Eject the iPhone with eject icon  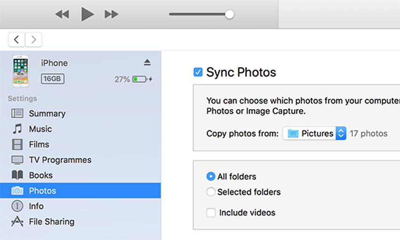(147, 63)
